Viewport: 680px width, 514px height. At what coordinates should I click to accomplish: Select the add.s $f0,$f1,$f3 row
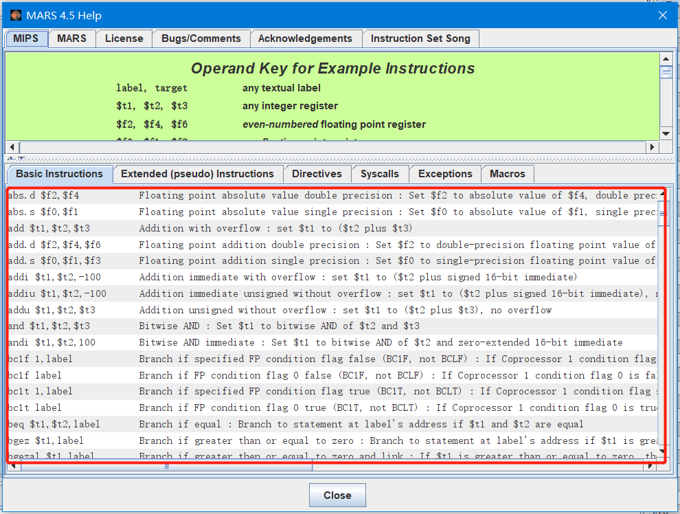point(332,260)
